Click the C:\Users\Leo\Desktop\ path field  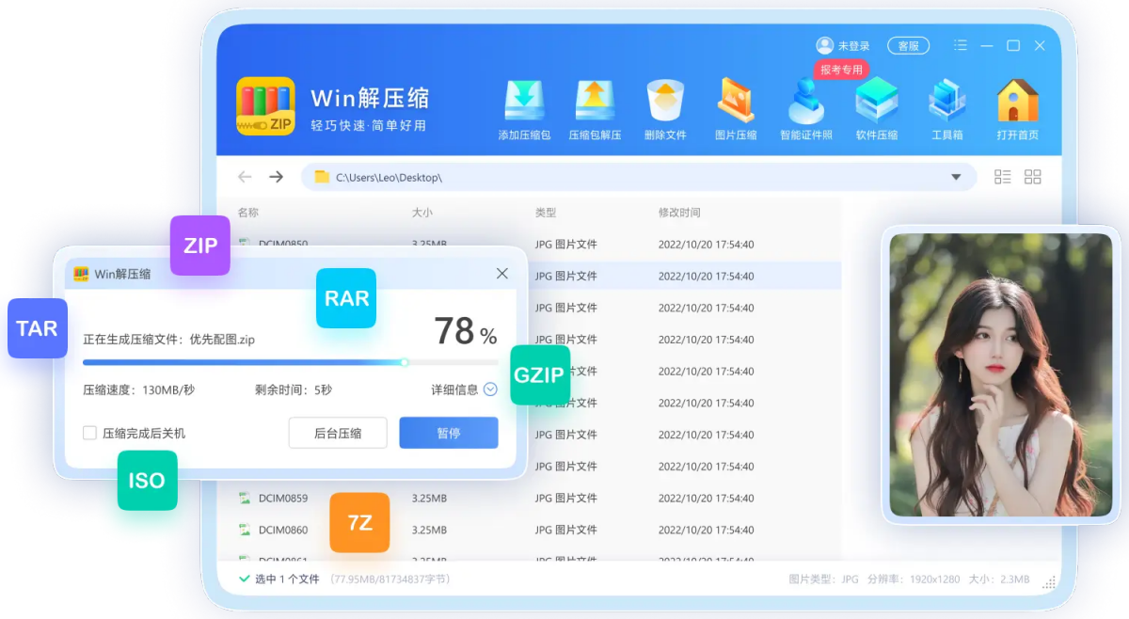pyautogui.click(x=640, y=177)
